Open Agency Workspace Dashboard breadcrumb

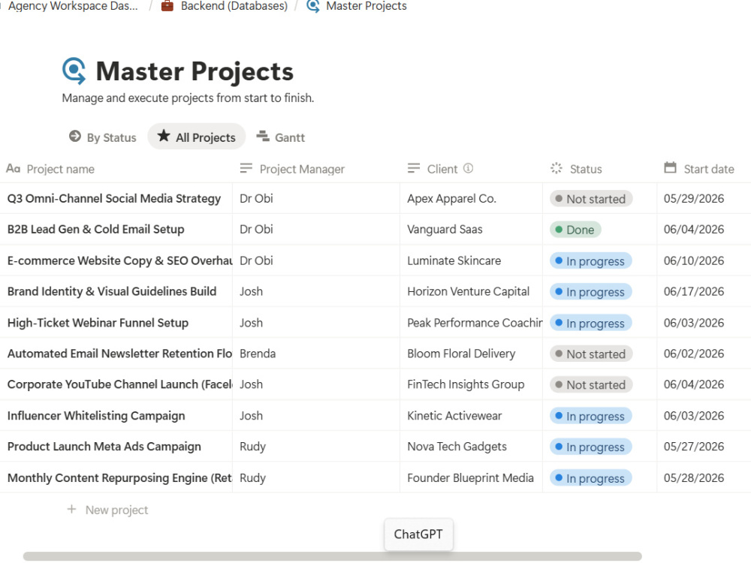coord(72,6)
